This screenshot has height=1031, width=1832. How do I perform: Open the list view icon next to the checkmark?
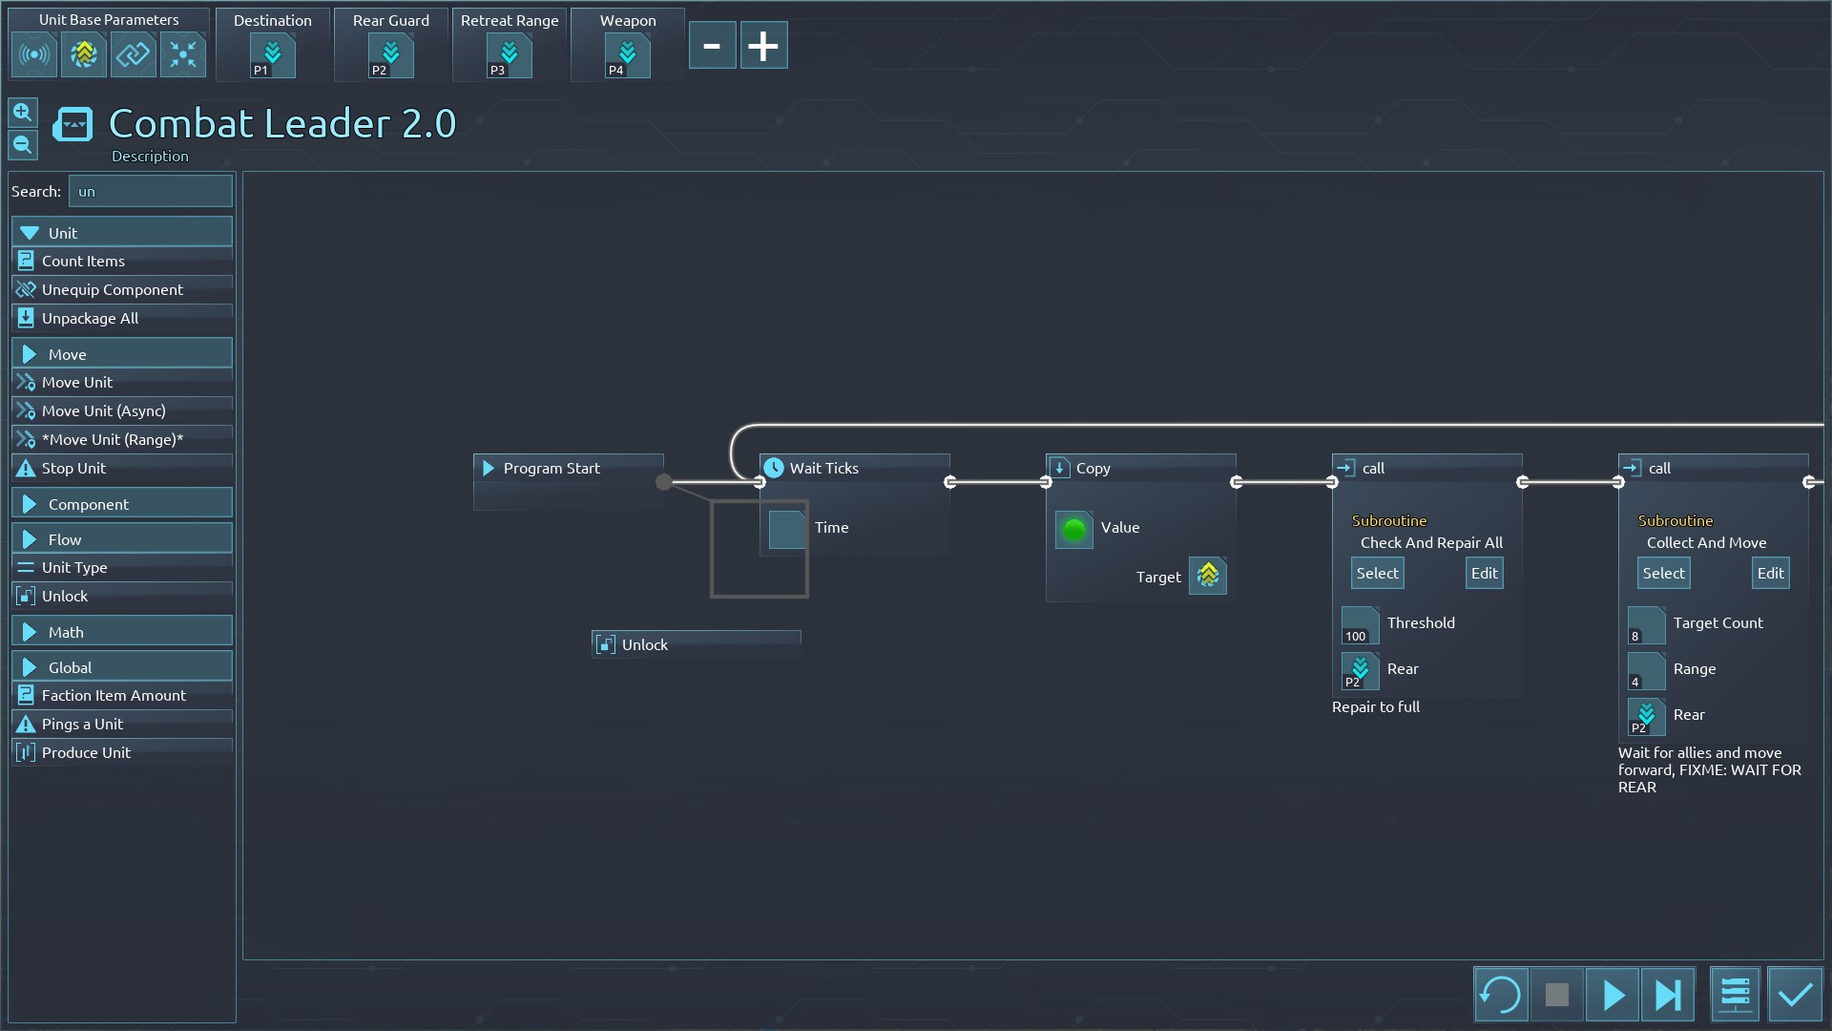coord(1734,995)
